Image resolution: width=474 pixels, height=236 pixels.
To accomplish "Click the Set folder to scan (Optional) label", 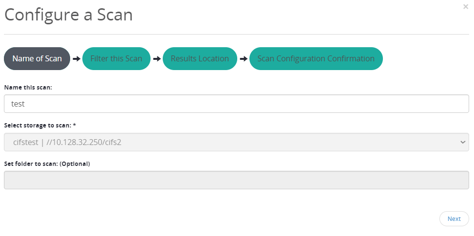I will coord(47,164).
